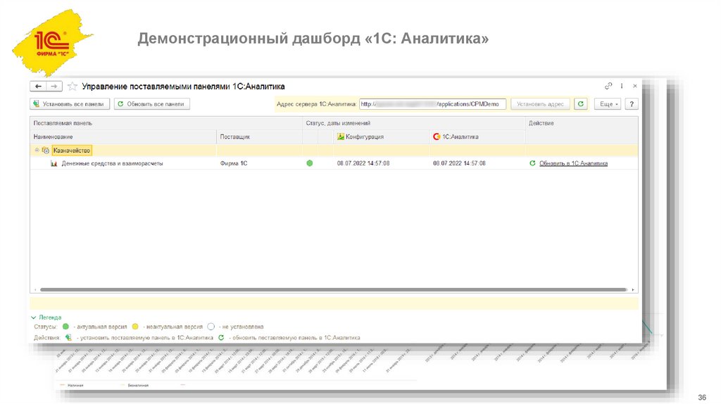This screenshot has width=721, height=404.
Task: Open the three-dot window menu
Action: coord(622,86)
